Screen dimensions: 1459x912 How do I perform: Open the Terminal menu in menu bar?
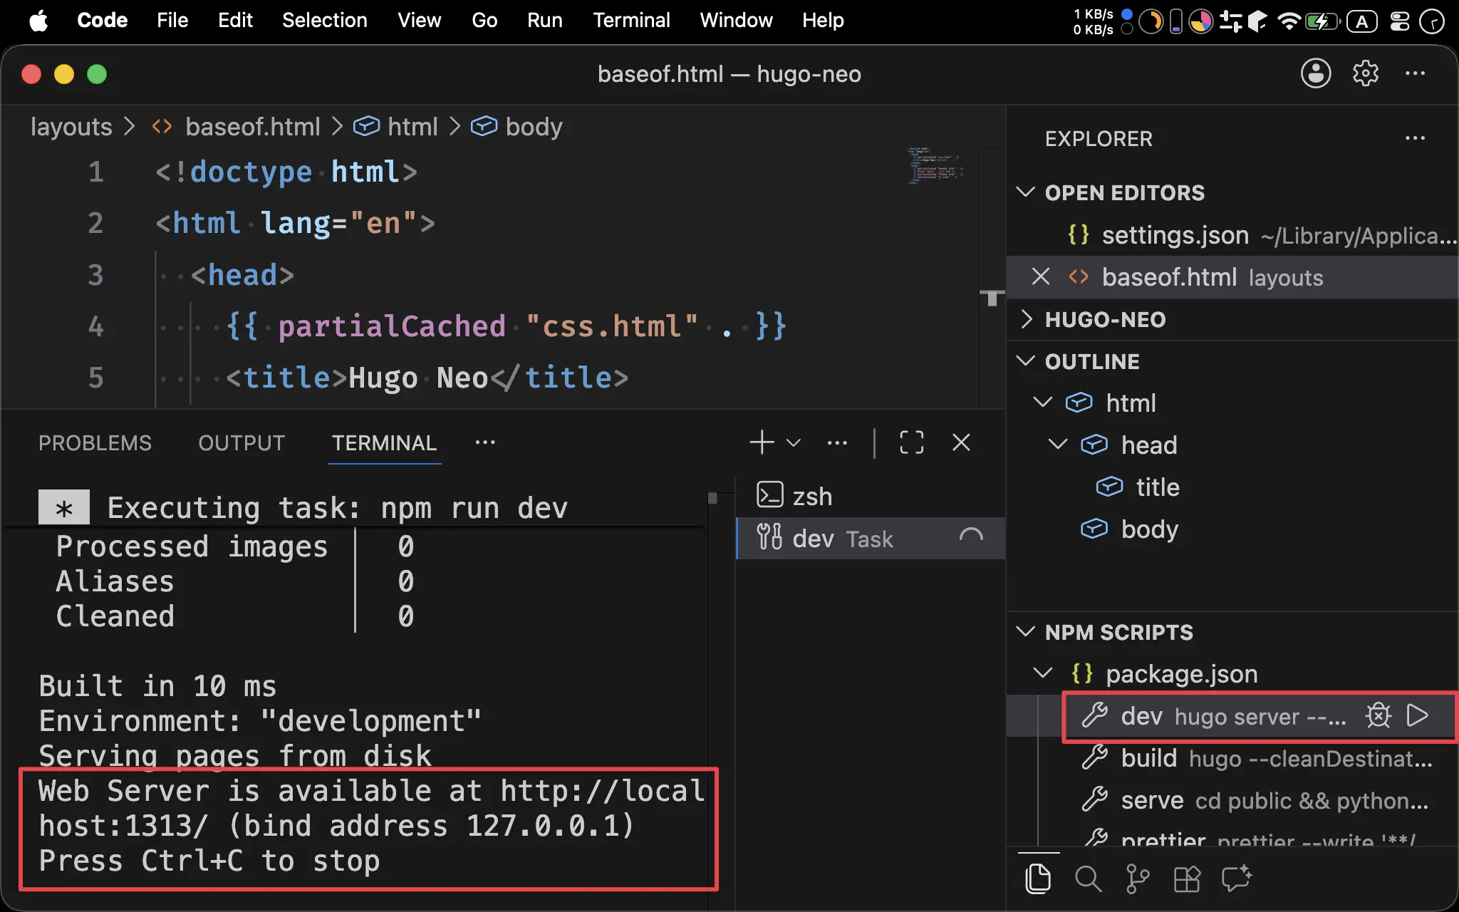(x=631, y=20)
